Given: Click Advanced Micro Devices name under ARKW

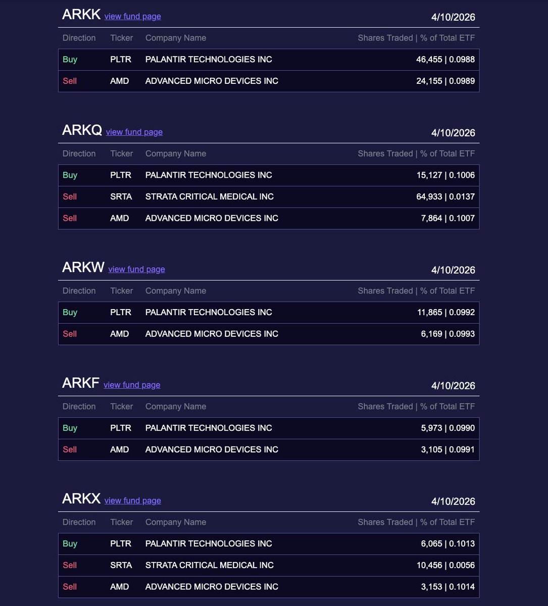Looking at the screenshot, I should pos(212,334).
